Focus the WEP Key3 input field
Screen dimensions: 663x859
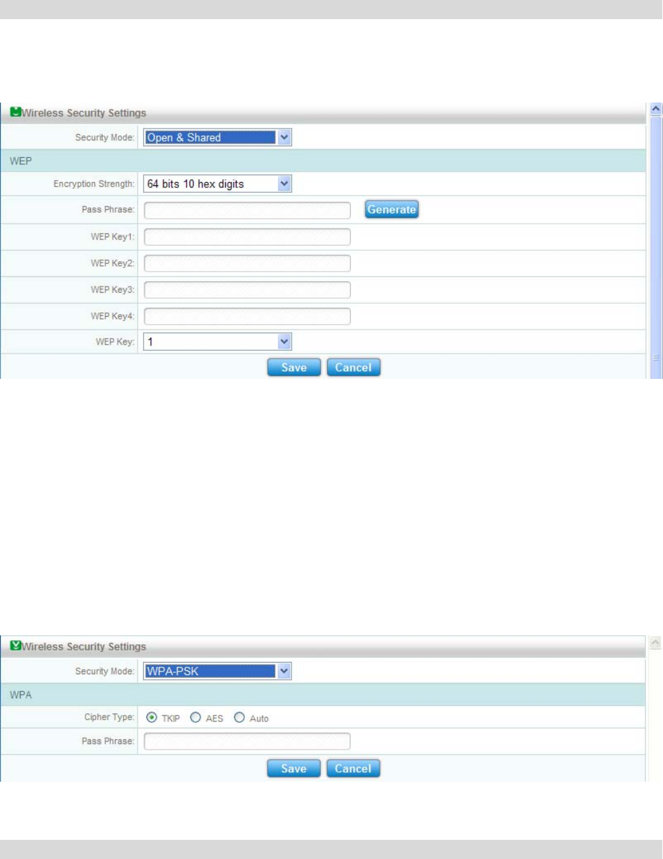247,290
